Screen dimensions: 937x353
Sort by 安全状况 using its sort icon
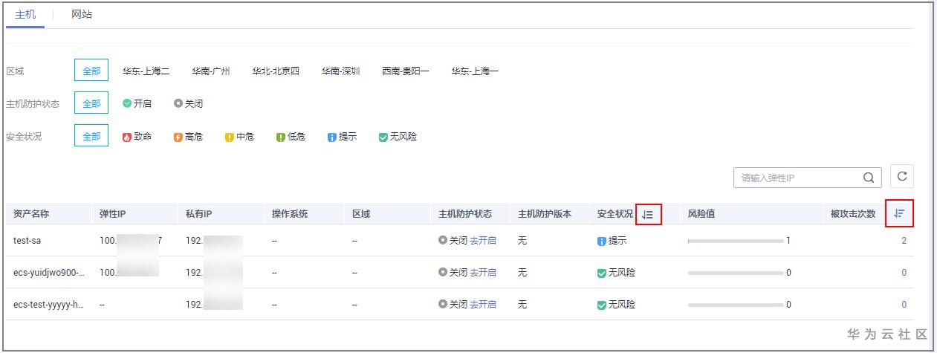[648, 214]
